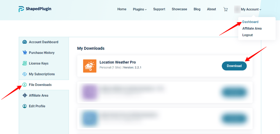Navigate to the Blog link
280x134 pixels.
(x=197, y=9)
